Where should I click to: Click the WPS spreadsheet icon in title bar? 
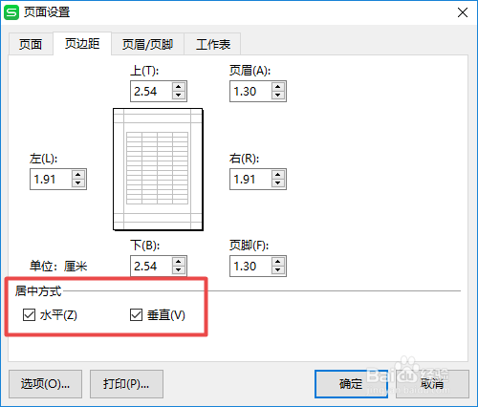coord(11,12)
